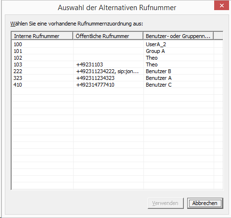Close the dialog with the red X

pyautogui.click(x=222, y=5)
